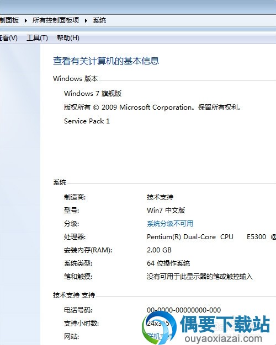
Task: Open the 查看(V) menu
Action: click(8, 38)
